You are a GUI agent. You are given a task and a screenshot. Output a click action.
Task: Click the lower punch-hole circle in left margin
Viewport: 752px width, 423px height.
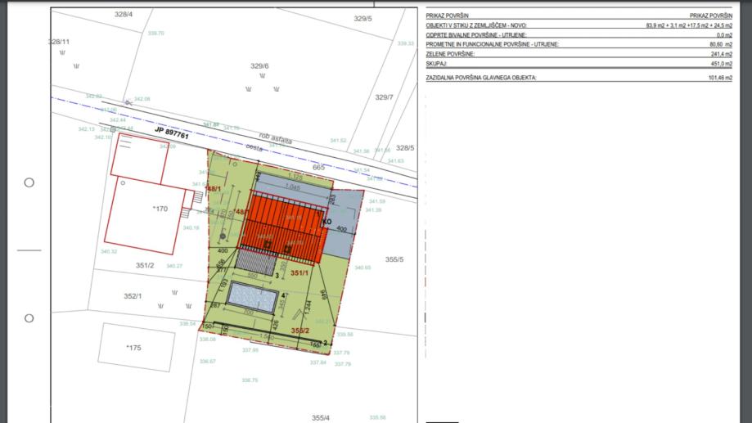(x=29, y=318)
